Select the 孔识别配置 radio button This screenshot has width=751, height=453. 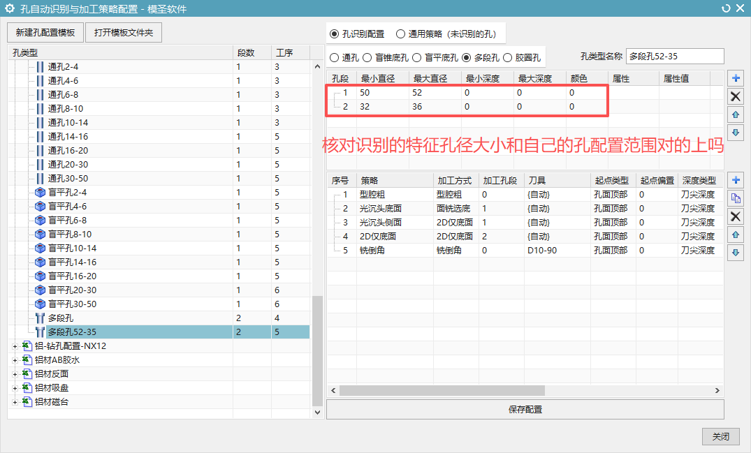(335, 34)
